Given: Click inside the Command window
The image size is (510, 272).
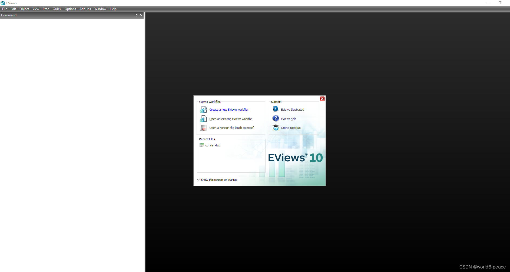Looking at the screenshot, I should coord(72,81).
